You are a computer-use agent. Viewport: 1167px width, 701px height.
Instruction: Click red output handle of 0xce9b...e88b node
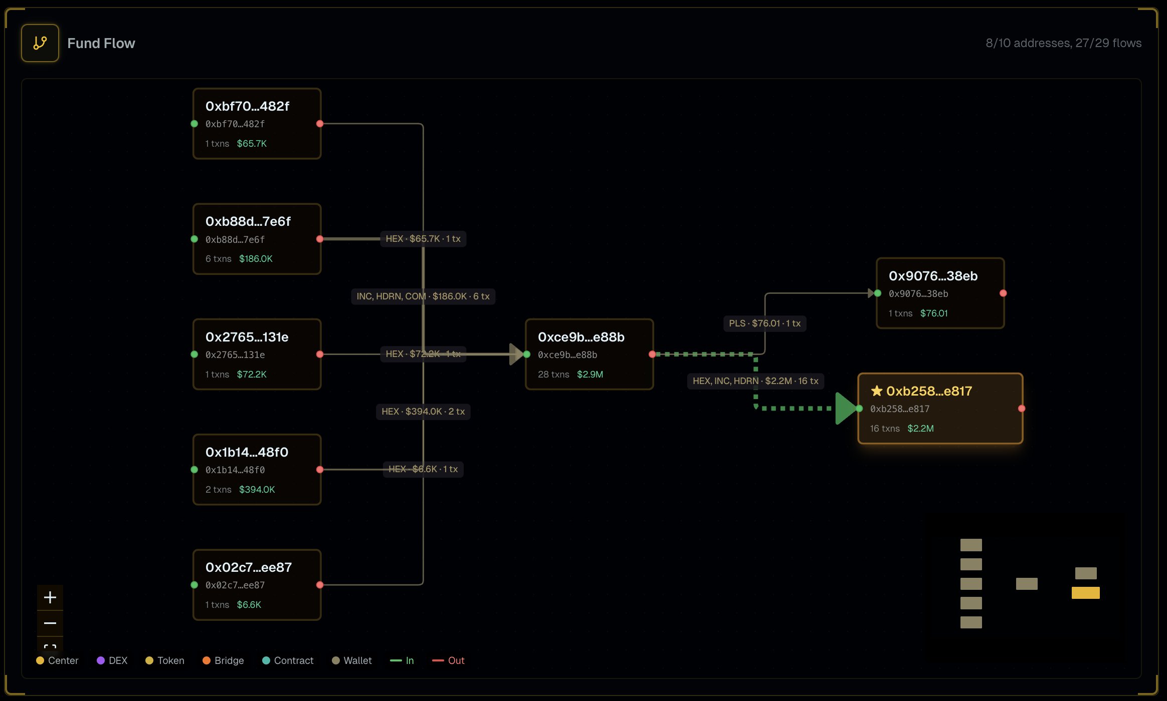(652, 355)
